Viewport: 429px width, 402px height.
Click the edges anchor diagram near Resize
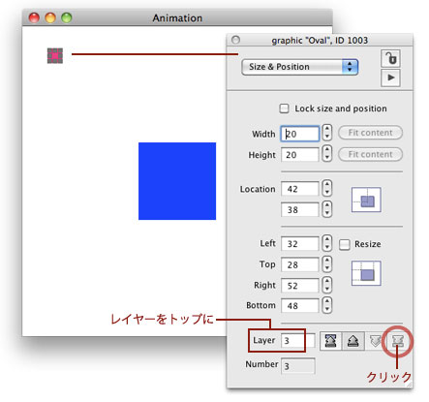click(366, 273)
